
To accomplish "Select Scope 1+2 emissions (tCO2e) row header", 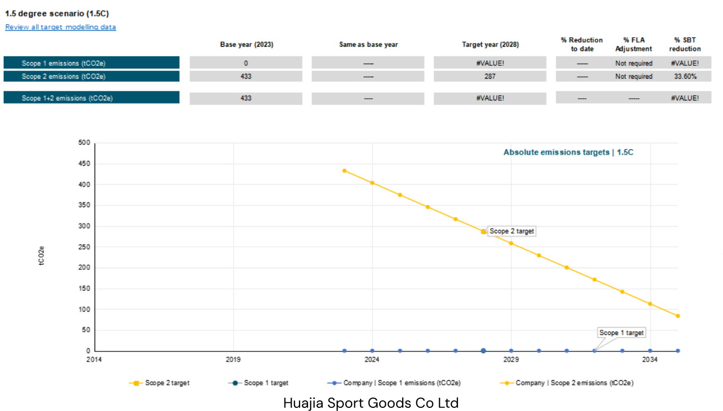I will coord(91,98).
